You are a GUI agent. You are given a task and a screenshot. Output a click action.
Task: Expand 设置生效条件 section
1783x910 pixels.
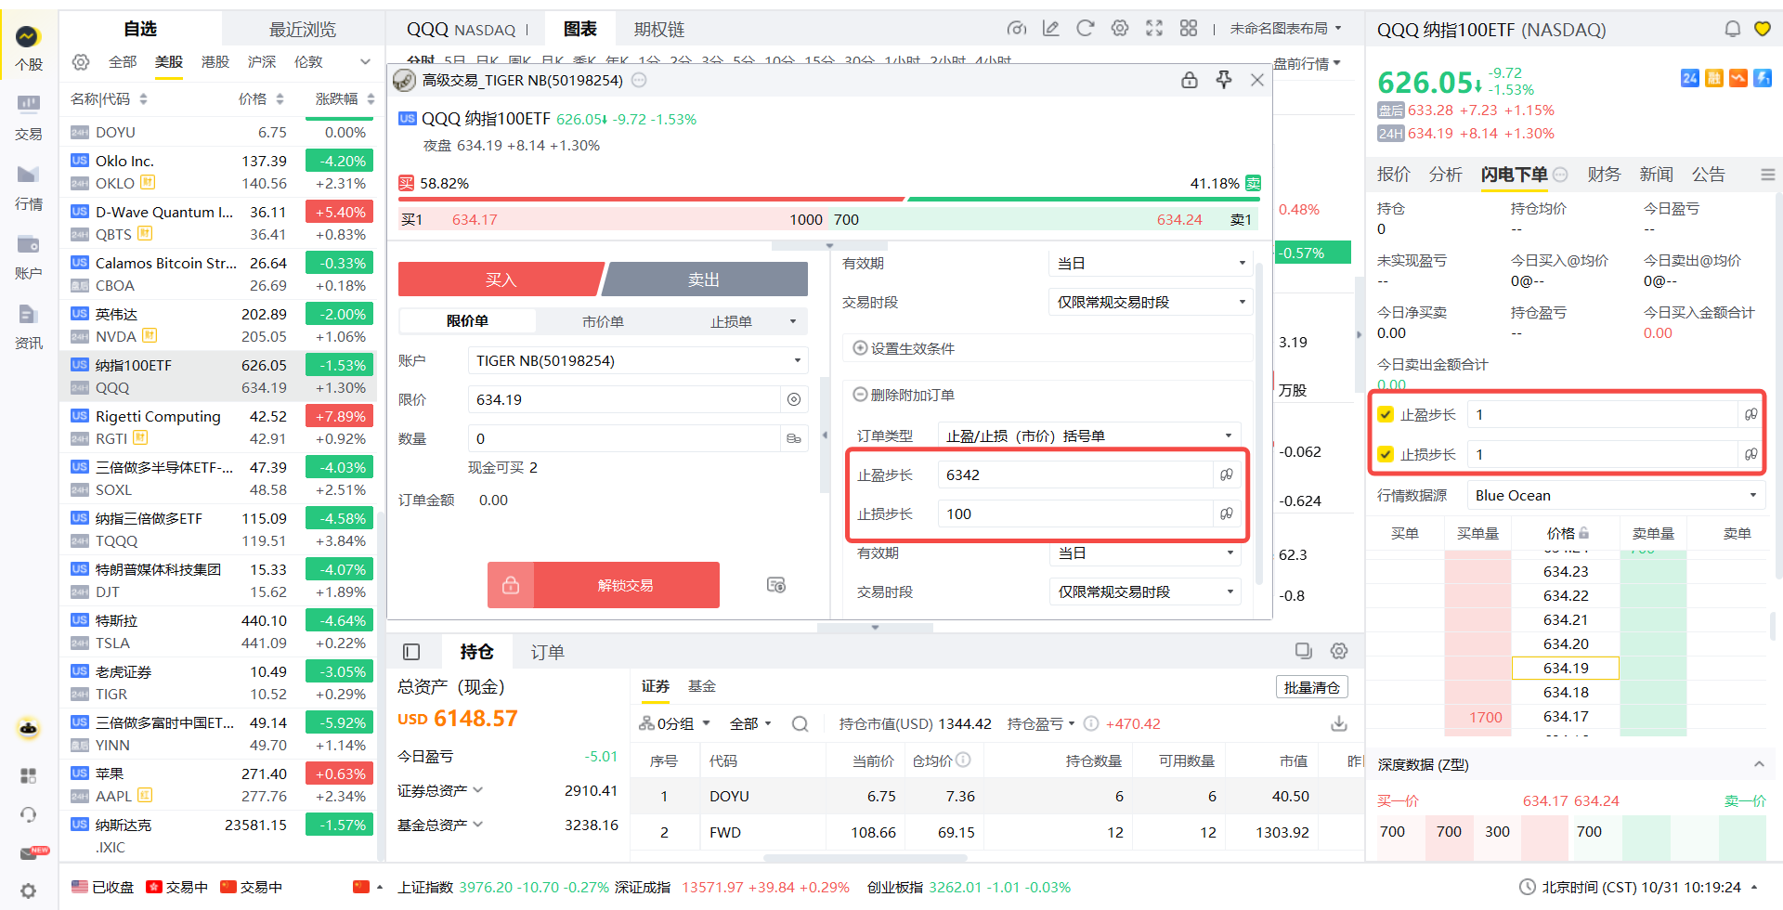[x=904, y=348]
